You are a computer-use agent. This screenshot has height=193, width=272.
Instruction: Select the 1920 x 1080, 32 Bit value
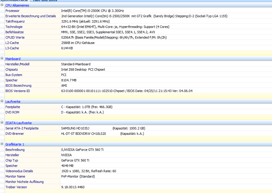click(x=89, y=171)
